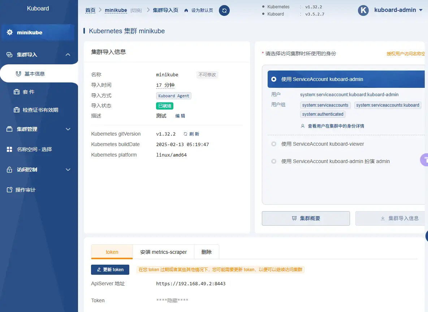This screenshot has width=428, height=312.
Task: Click the 集群导入 sidebar icon
Action: click(x=9, y=55)
